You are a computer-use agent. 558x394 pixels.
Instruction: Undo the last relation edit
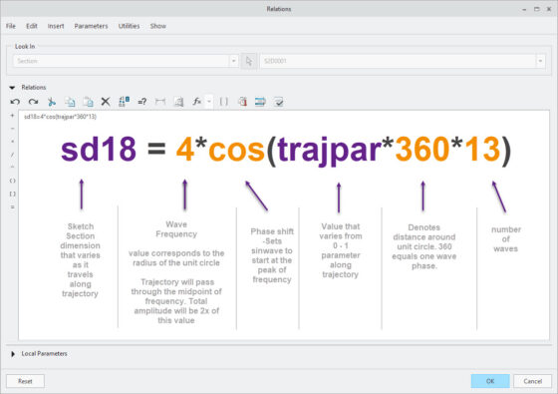point(15,102)
